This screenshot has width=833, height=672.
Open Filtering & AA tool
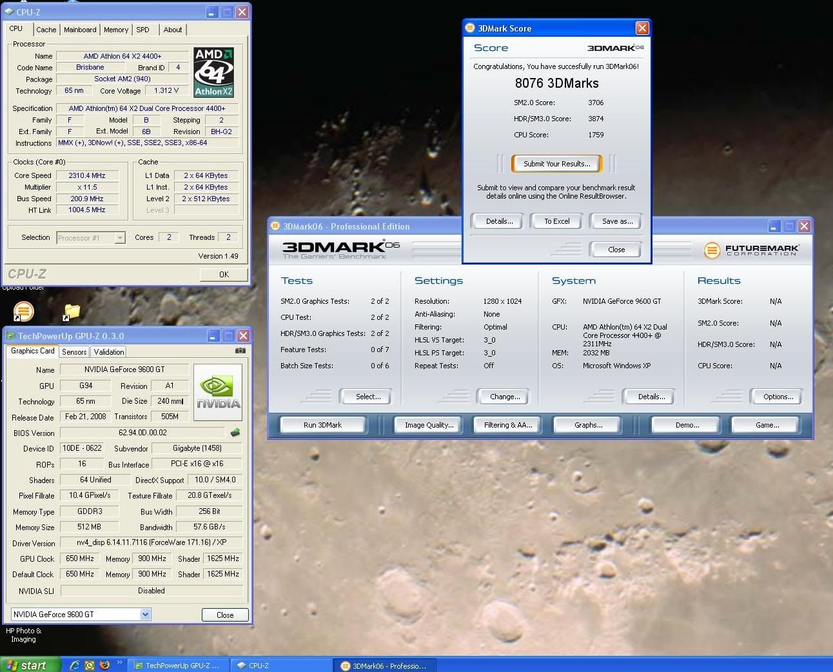coord(508,425)
